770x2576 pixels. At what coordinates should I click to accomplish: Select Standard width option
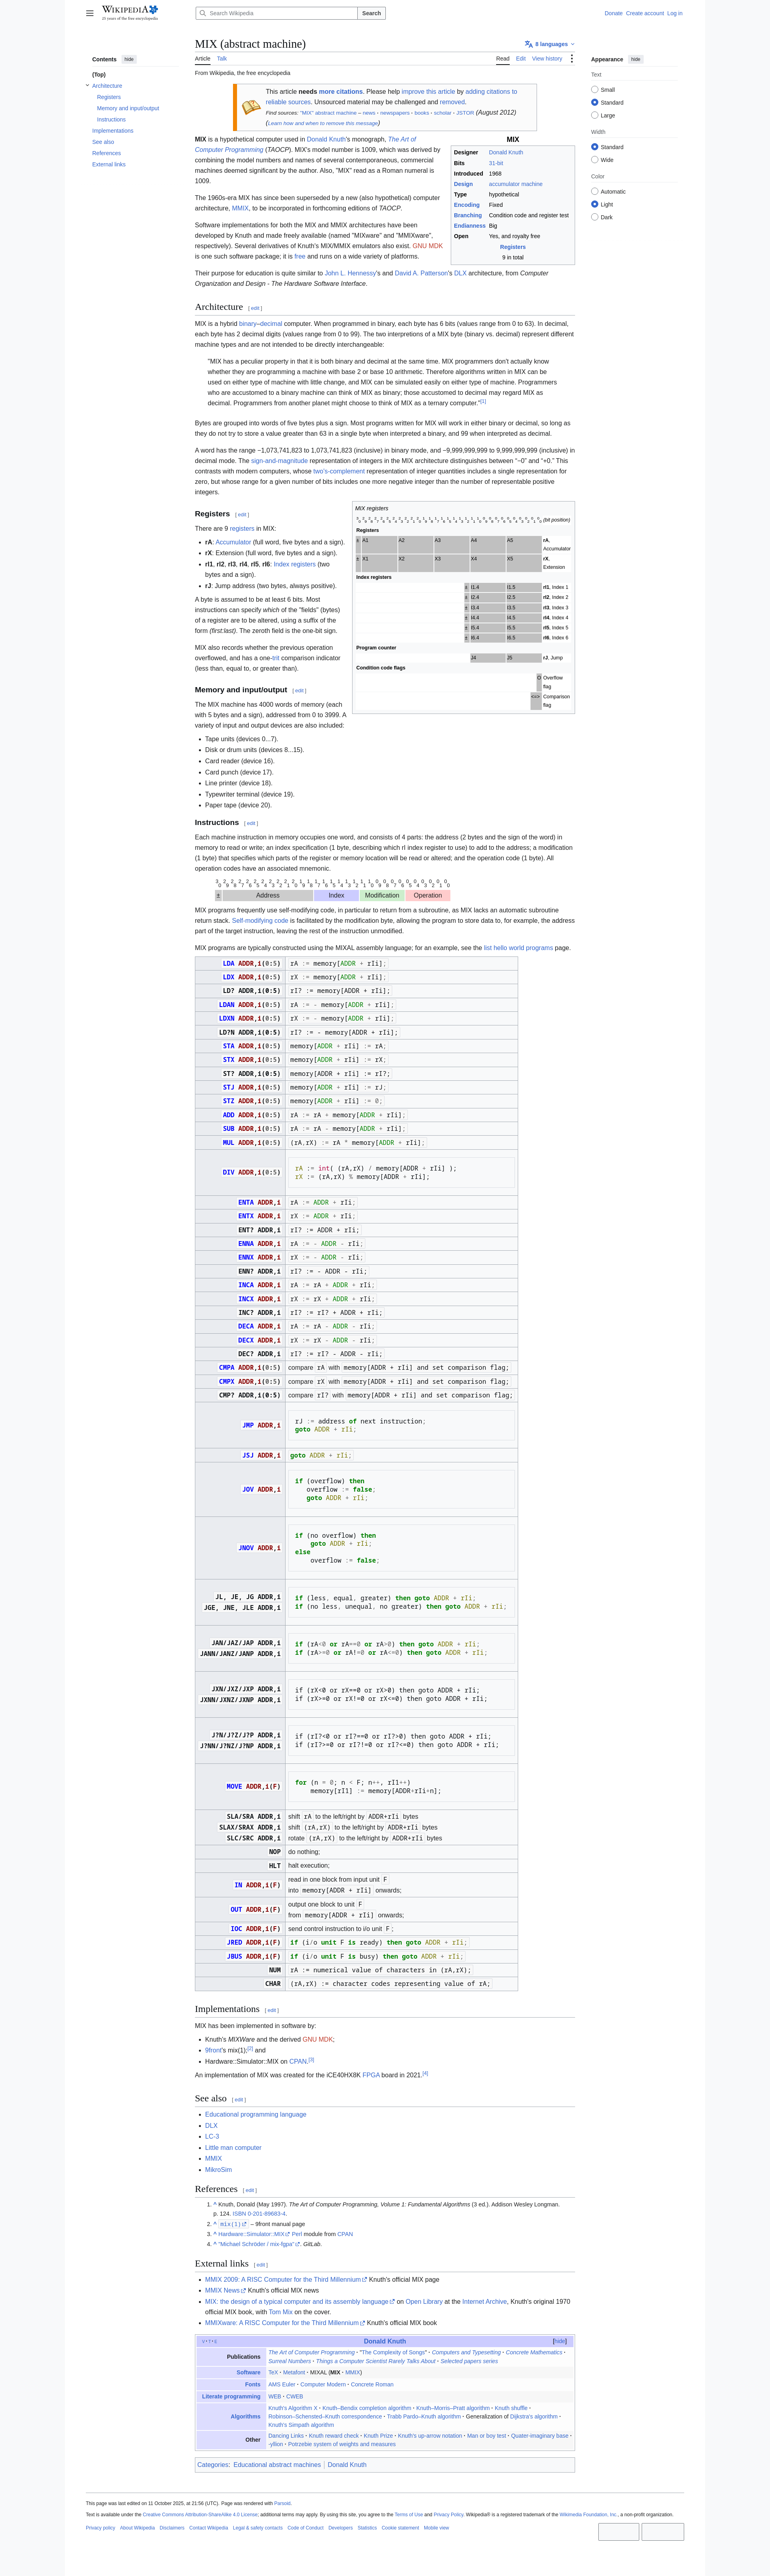point(595,147)
